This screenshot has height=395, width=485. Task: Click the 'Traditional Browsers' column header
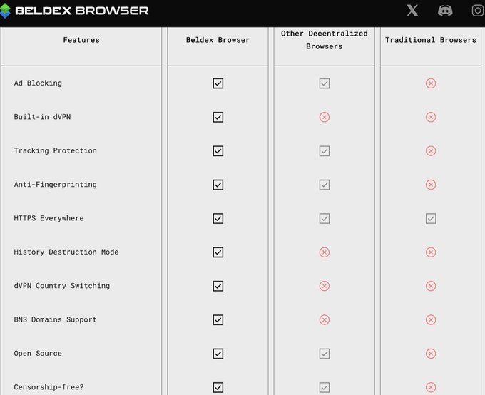point(431,40)
